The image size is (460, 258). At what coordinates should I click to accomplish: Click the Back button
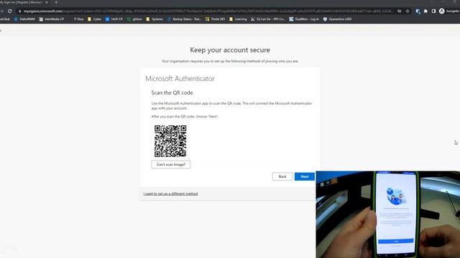(282, 176)
